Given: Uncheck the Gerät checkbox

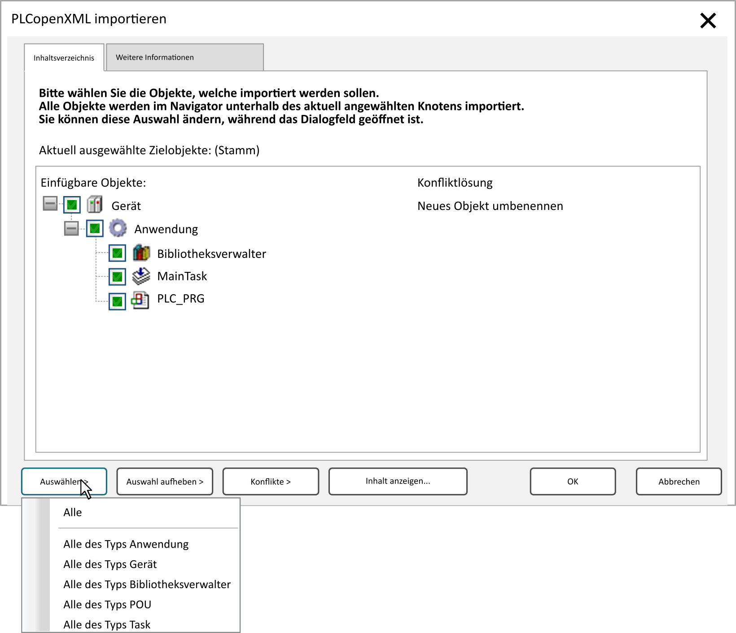Looking at the screenshot, I should (x=72, y=205).
